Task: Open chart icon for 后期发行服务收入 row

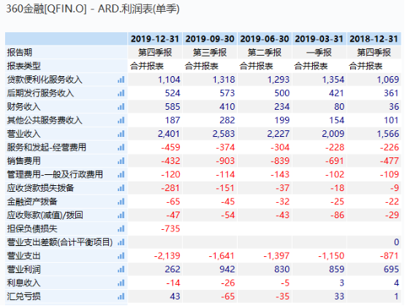Action: coord(121,93)
